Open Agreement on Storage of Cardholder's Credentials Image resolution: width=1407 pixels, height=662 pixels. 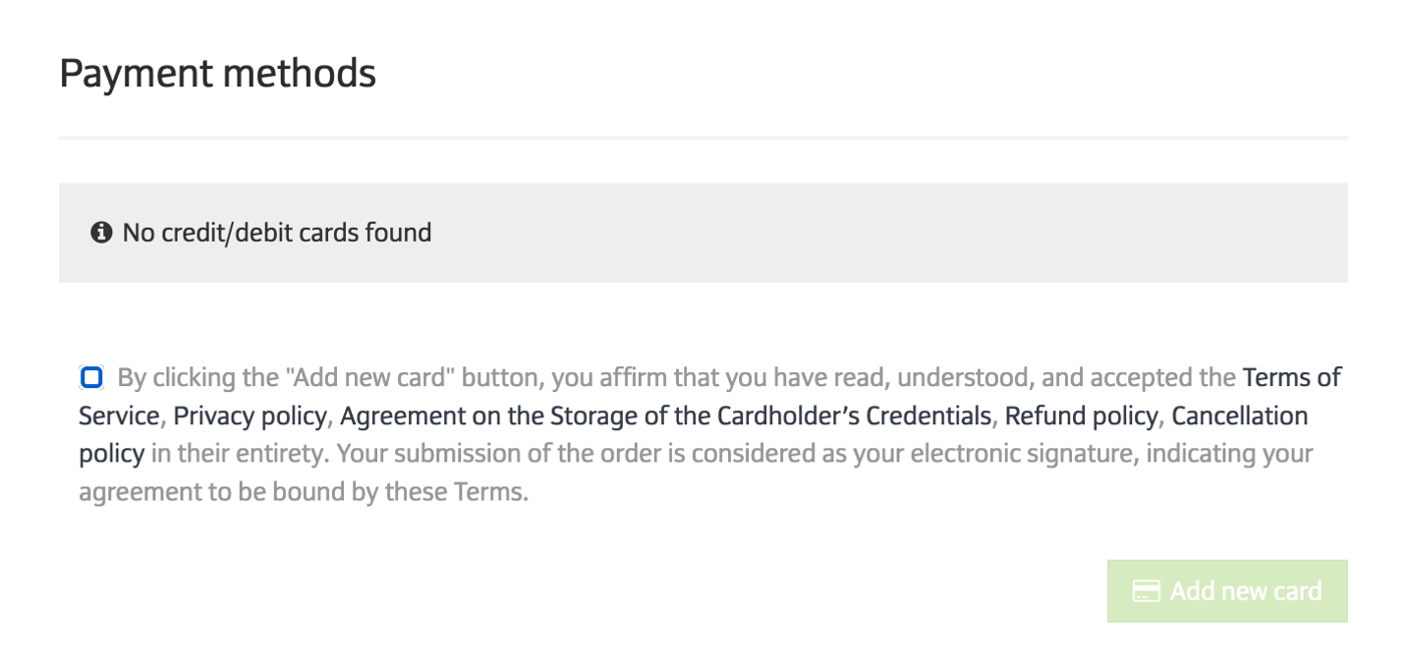pyautogui.click(x=665, y=415)
